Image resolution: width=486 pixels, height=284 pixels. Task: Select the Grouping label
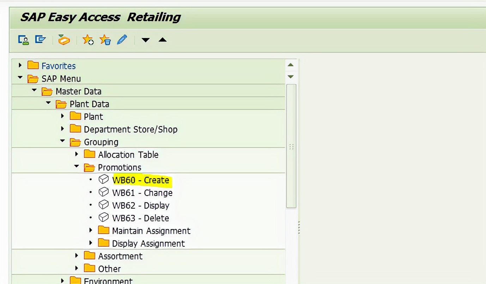pos(101,142)
